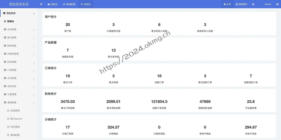Expand the 财务管理 chevron
Viewport: 281px width, 140px height.
[34, 63]
